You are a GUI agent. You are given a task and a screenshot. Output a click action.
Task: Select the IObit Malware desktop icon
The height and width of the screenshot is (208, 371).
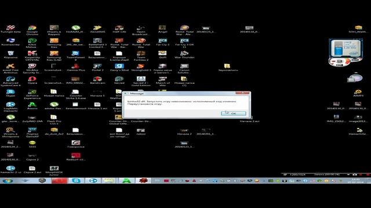coord(32,43)
